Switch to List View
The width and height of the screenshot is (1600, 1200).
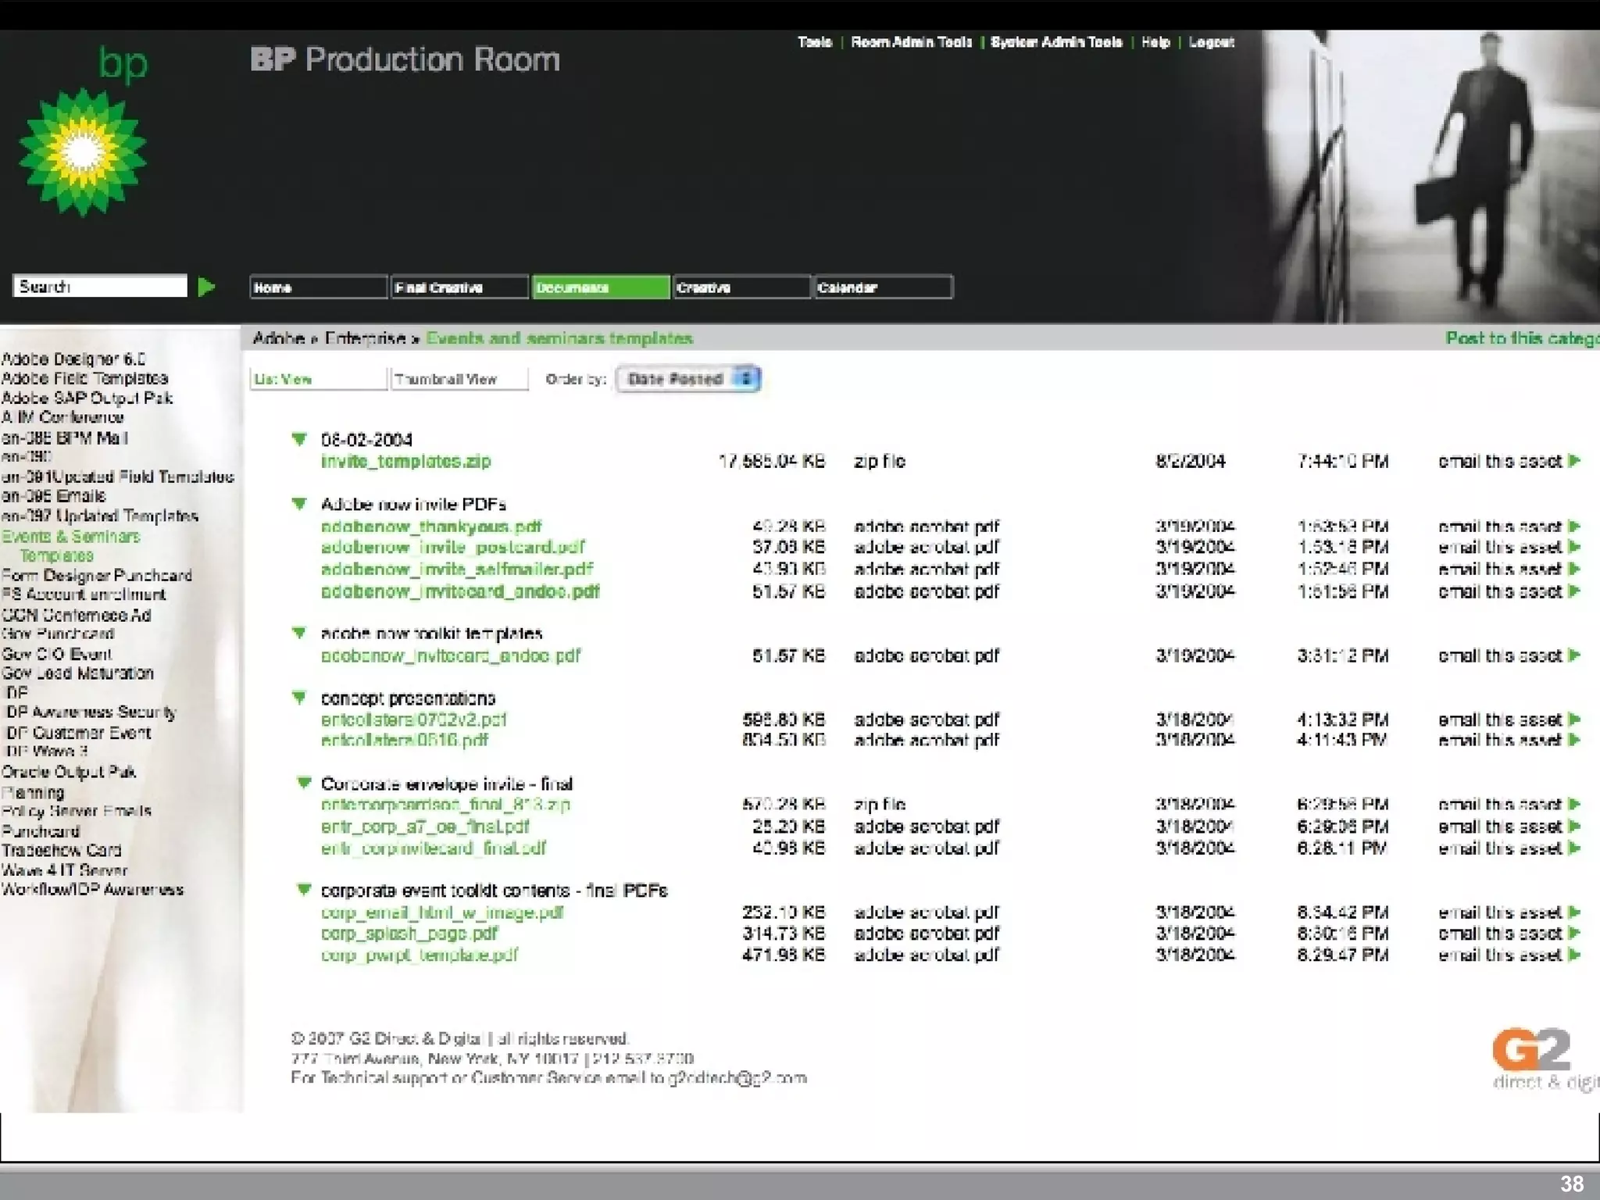coord(318,379)
